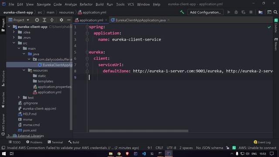Select the application.yml editor tab
The width and height of the screenshot is (279, 157).
91,20
